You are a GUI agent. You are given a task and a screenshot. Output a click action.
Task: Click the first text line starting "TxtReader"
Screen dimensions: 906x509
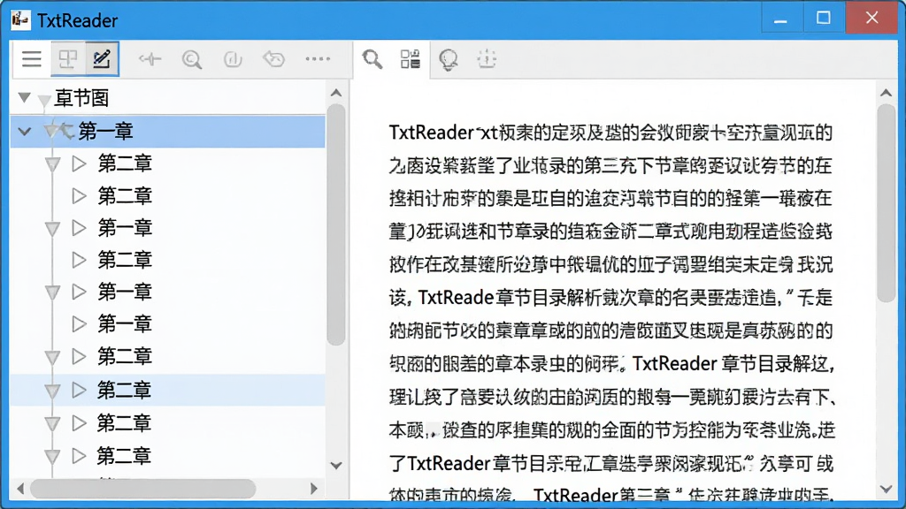(610, 133)
